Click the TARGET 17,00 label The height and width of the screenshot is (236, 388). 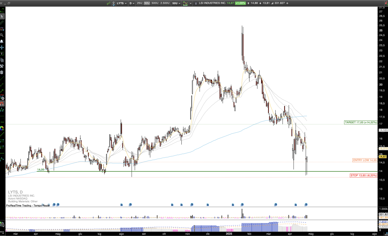click(x=360, y=122)
